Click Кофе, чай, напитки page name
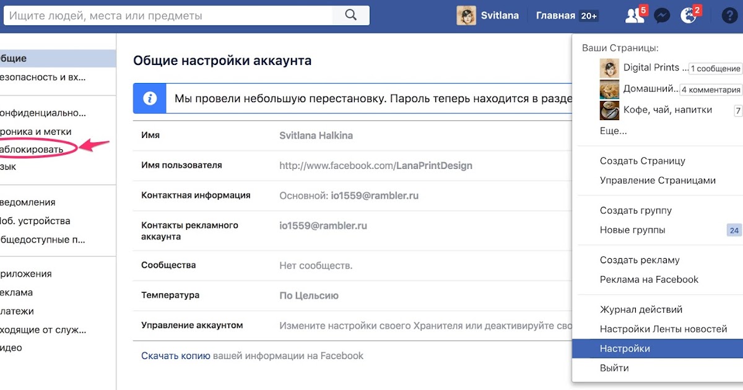Screen dimensions: 743x390 [667, 110]
